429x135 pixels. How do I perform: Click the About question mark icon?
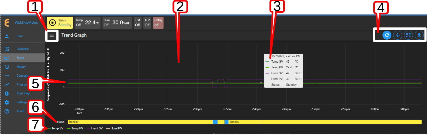(x=7, y=111)
